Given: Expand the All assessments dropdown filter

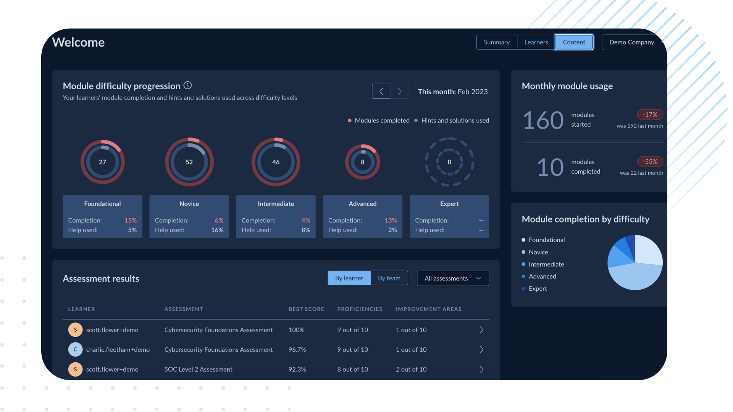Looking at the screenshot, I should click(452, 278).
